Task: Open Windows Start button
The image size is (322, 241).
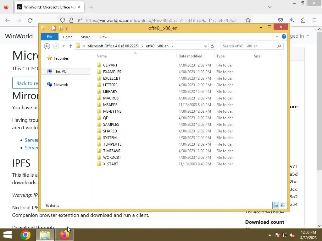Action: coord(8,235)
